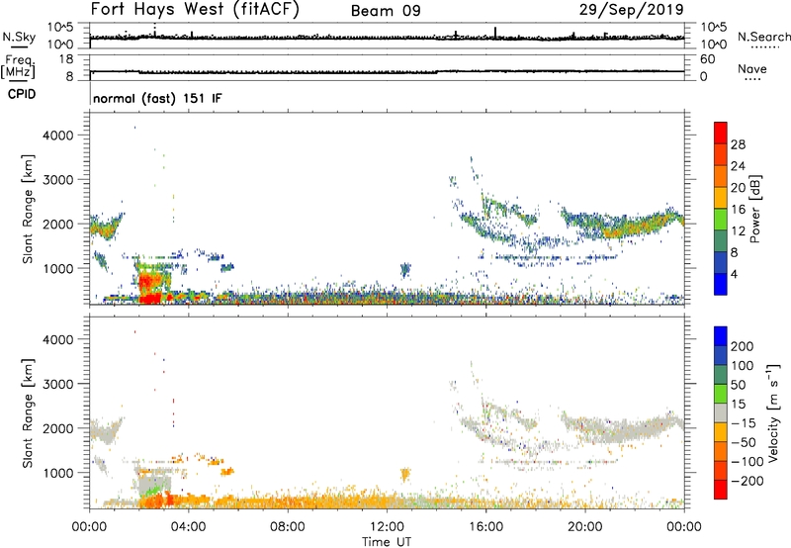
Task: Click the "Velocity [m s-1]" colorbar title
Action: (x=773, y=412)
